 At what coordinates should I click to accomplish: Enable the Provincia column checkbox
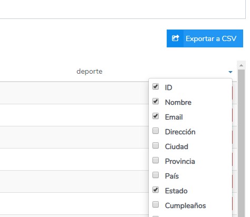[x=156, y=160]
